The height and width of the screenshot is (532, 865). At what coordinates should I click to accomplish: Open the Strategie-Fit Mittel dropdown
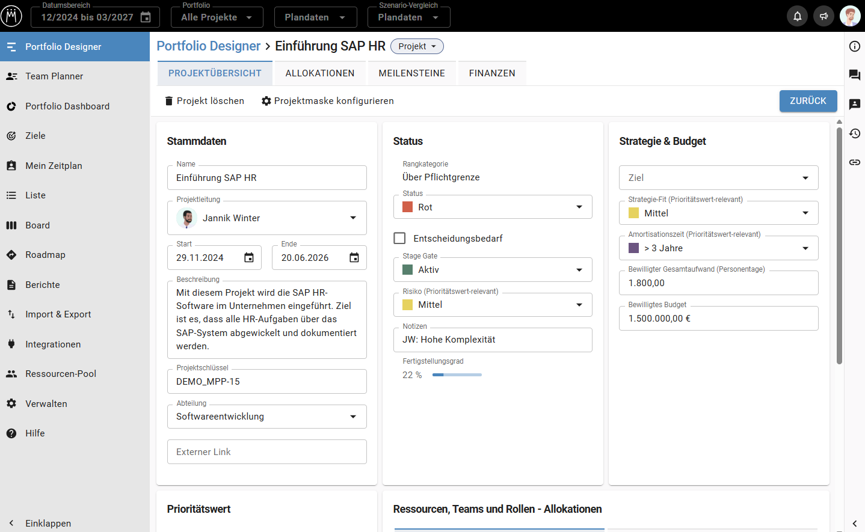719,213
